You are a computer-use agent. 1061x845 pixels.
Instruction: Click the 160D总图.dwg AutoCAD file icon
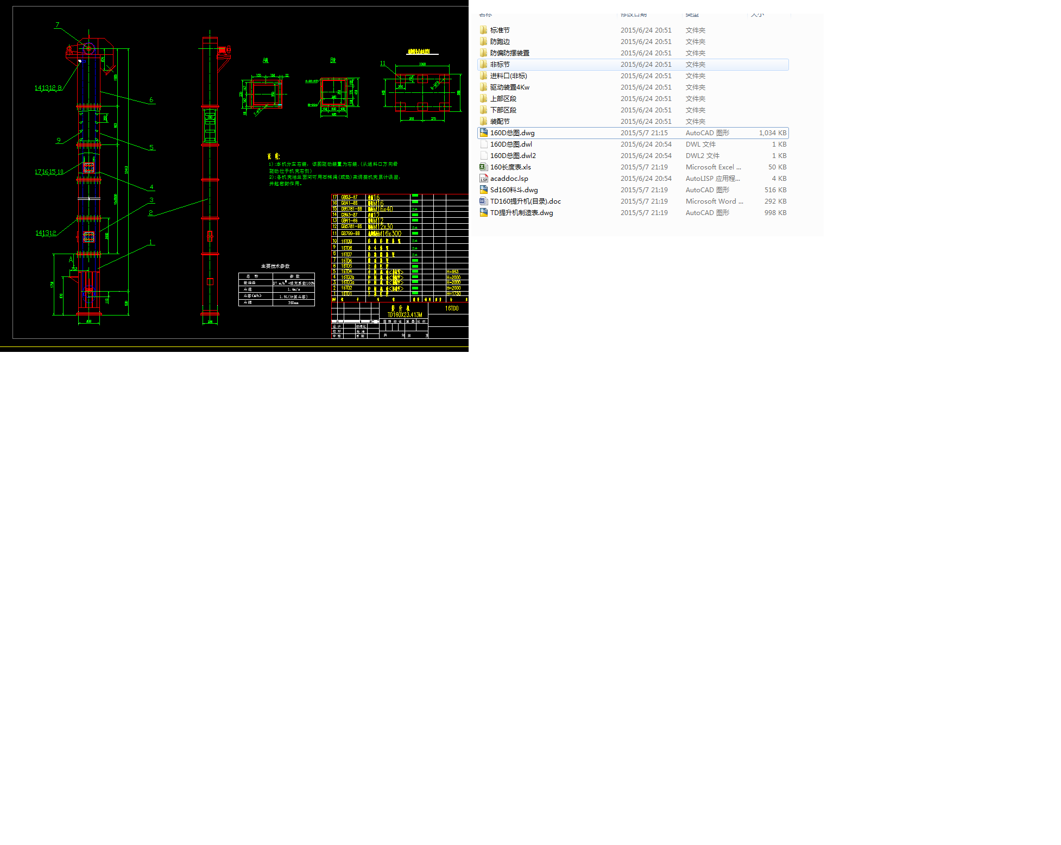483,133
